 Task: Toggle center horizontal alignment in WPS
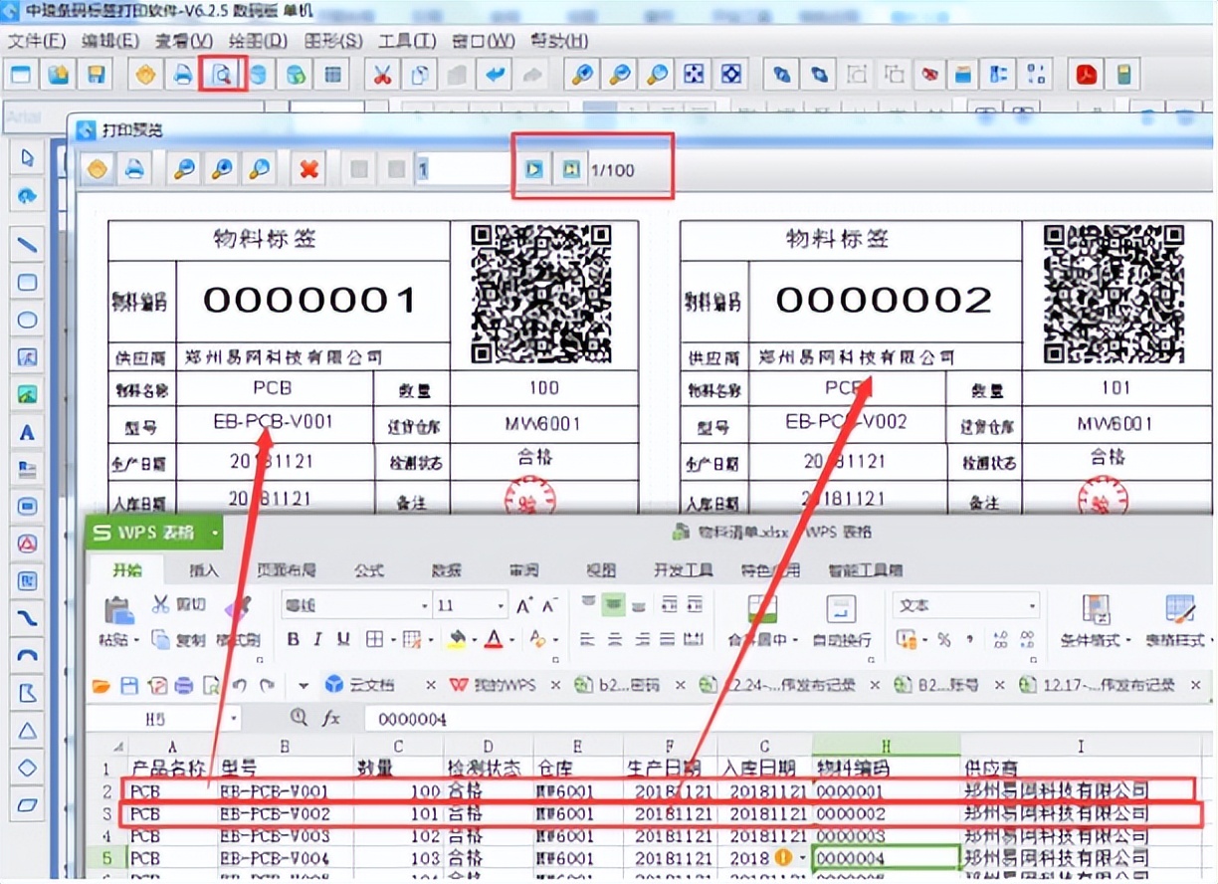click(x=614, y=639)
